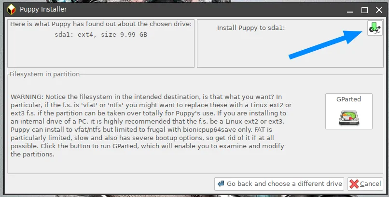Viewport: 389px width, 197px height.
Task: Click the GParted button label
Action: 348,99
